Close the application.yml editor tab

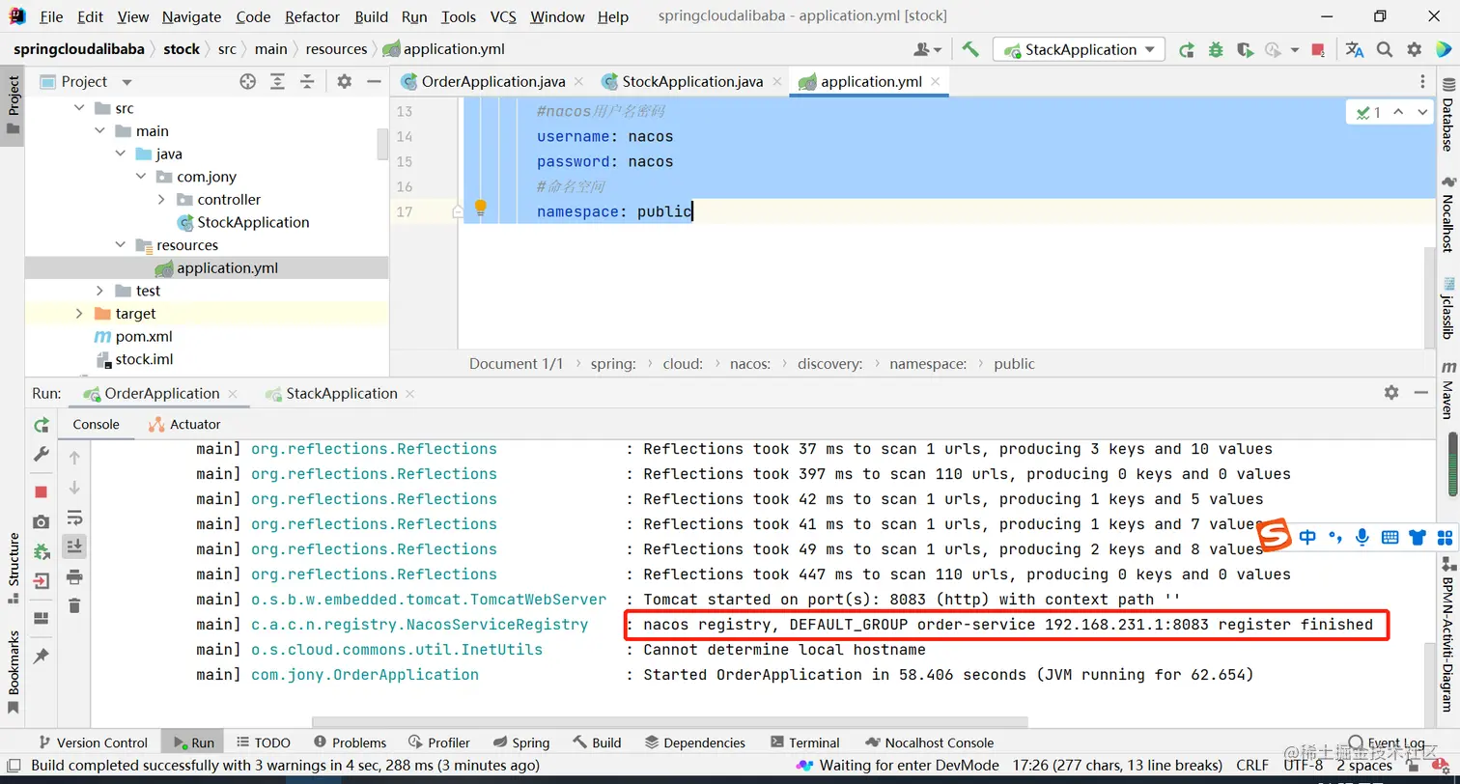tap(935, 82)
